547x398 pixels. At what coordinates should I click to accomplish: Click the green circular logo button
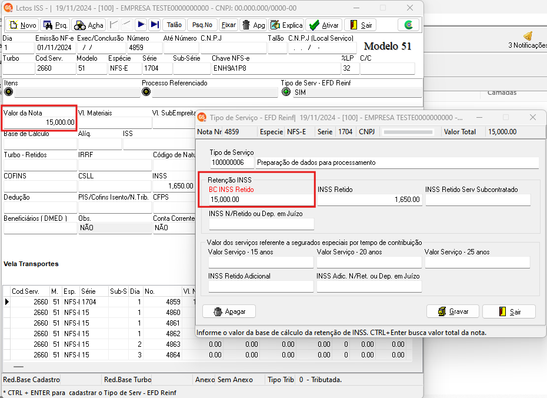(408, 25)
